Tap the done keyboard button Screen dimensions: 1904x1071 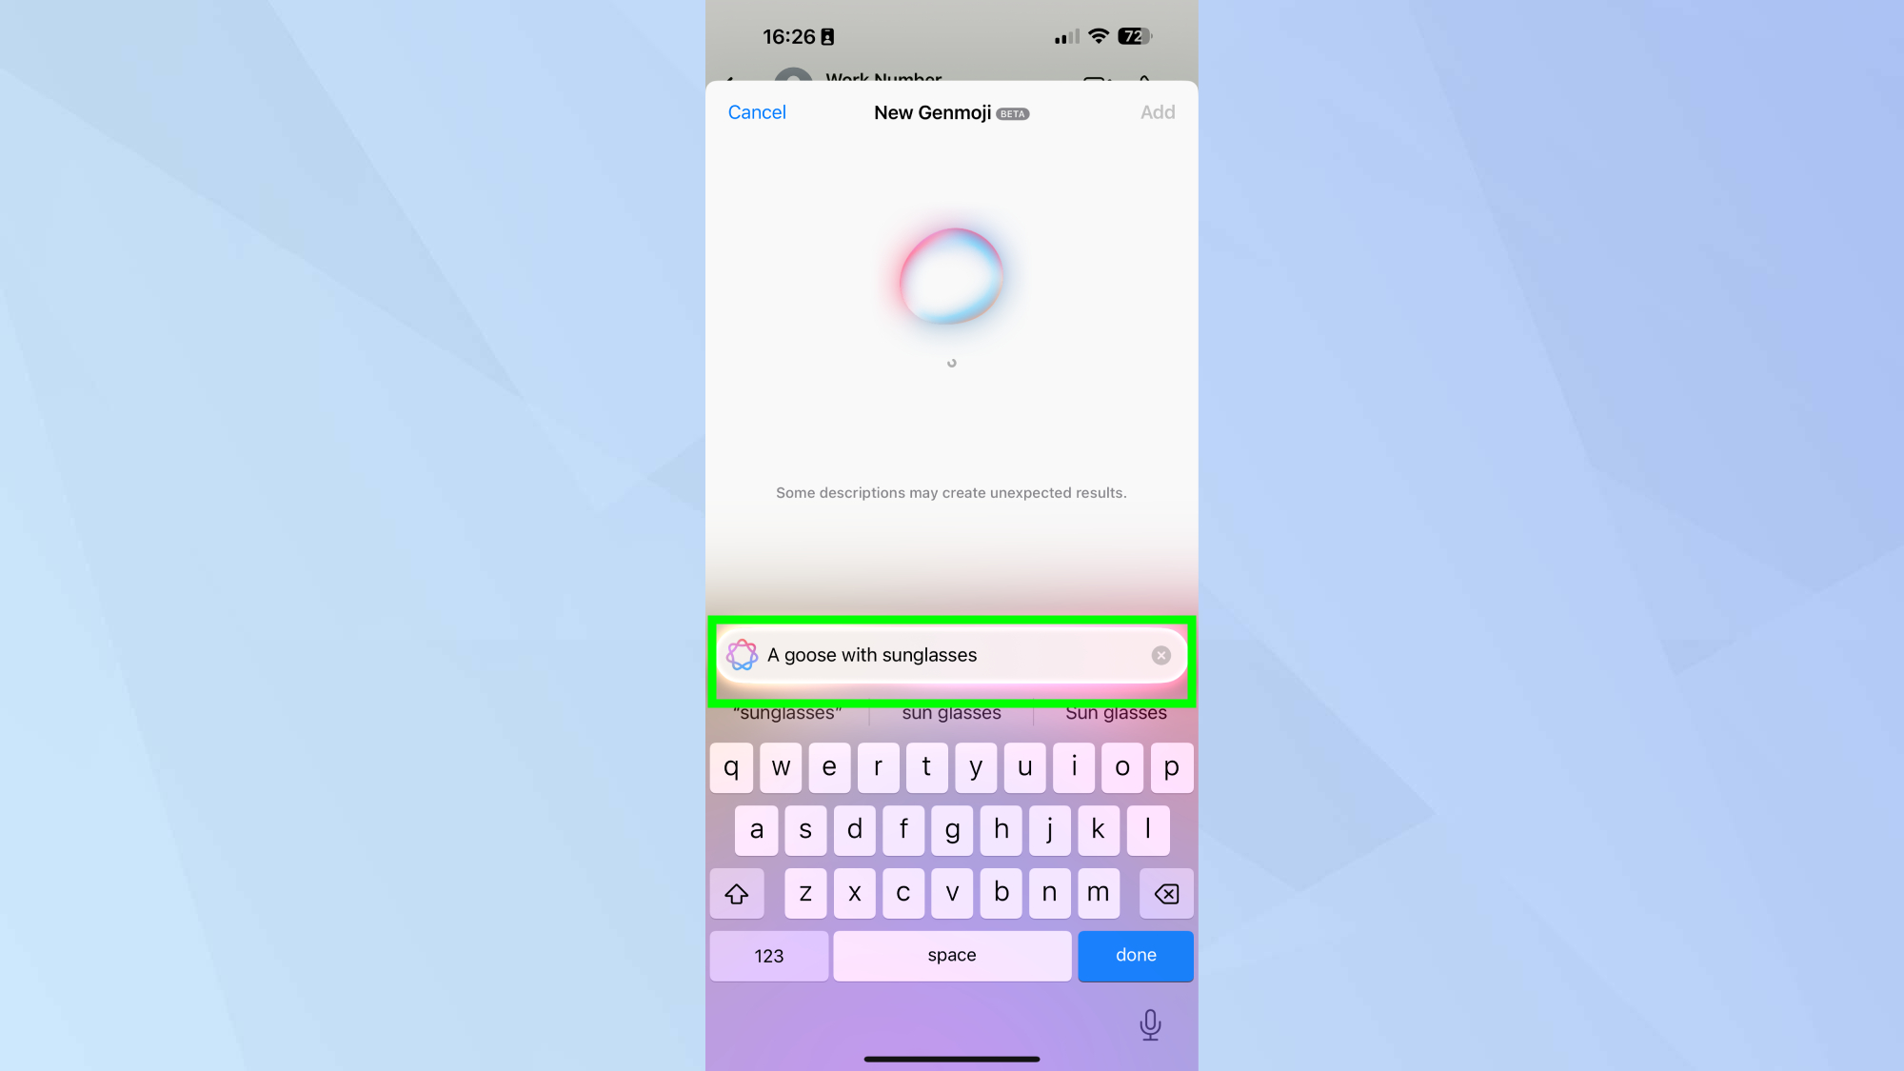1137,955
